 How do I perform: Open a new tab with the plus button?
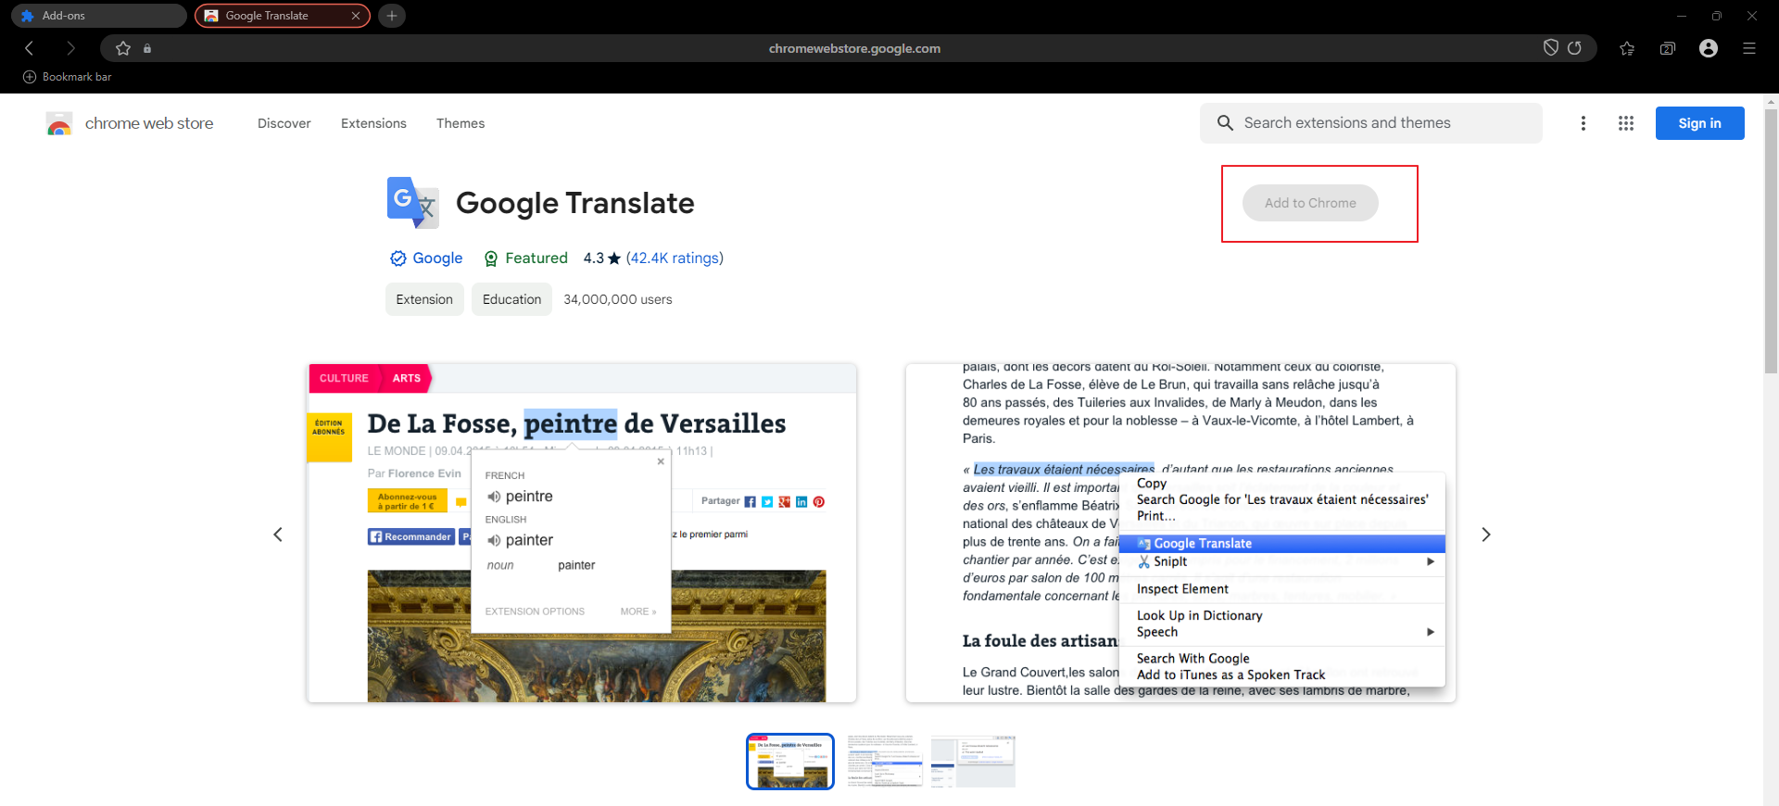(x=392, y=16)
